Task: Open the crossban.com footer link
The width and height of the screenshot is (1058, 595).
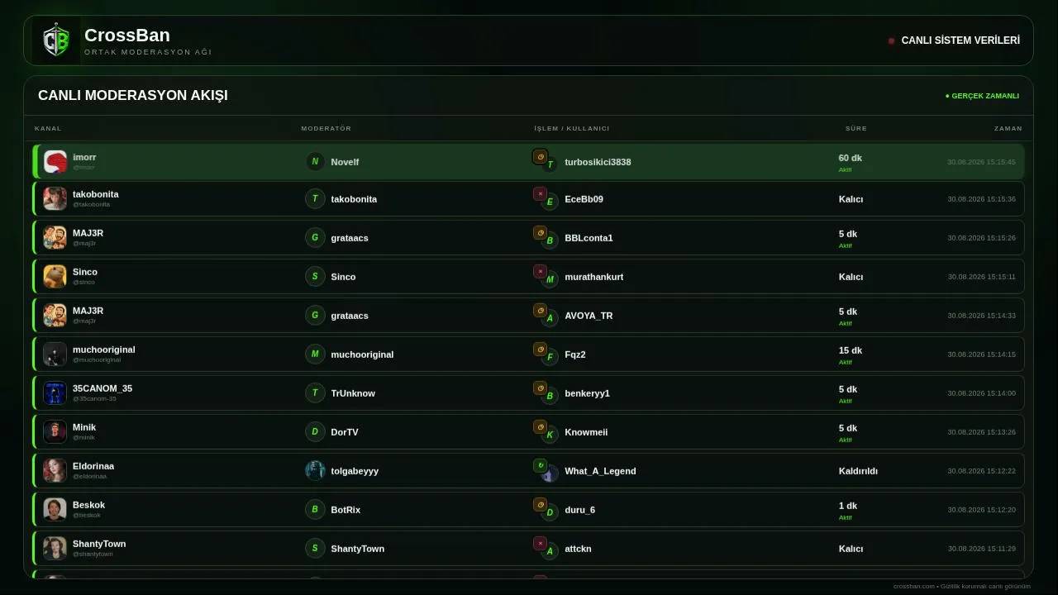Action: (913, 587)
